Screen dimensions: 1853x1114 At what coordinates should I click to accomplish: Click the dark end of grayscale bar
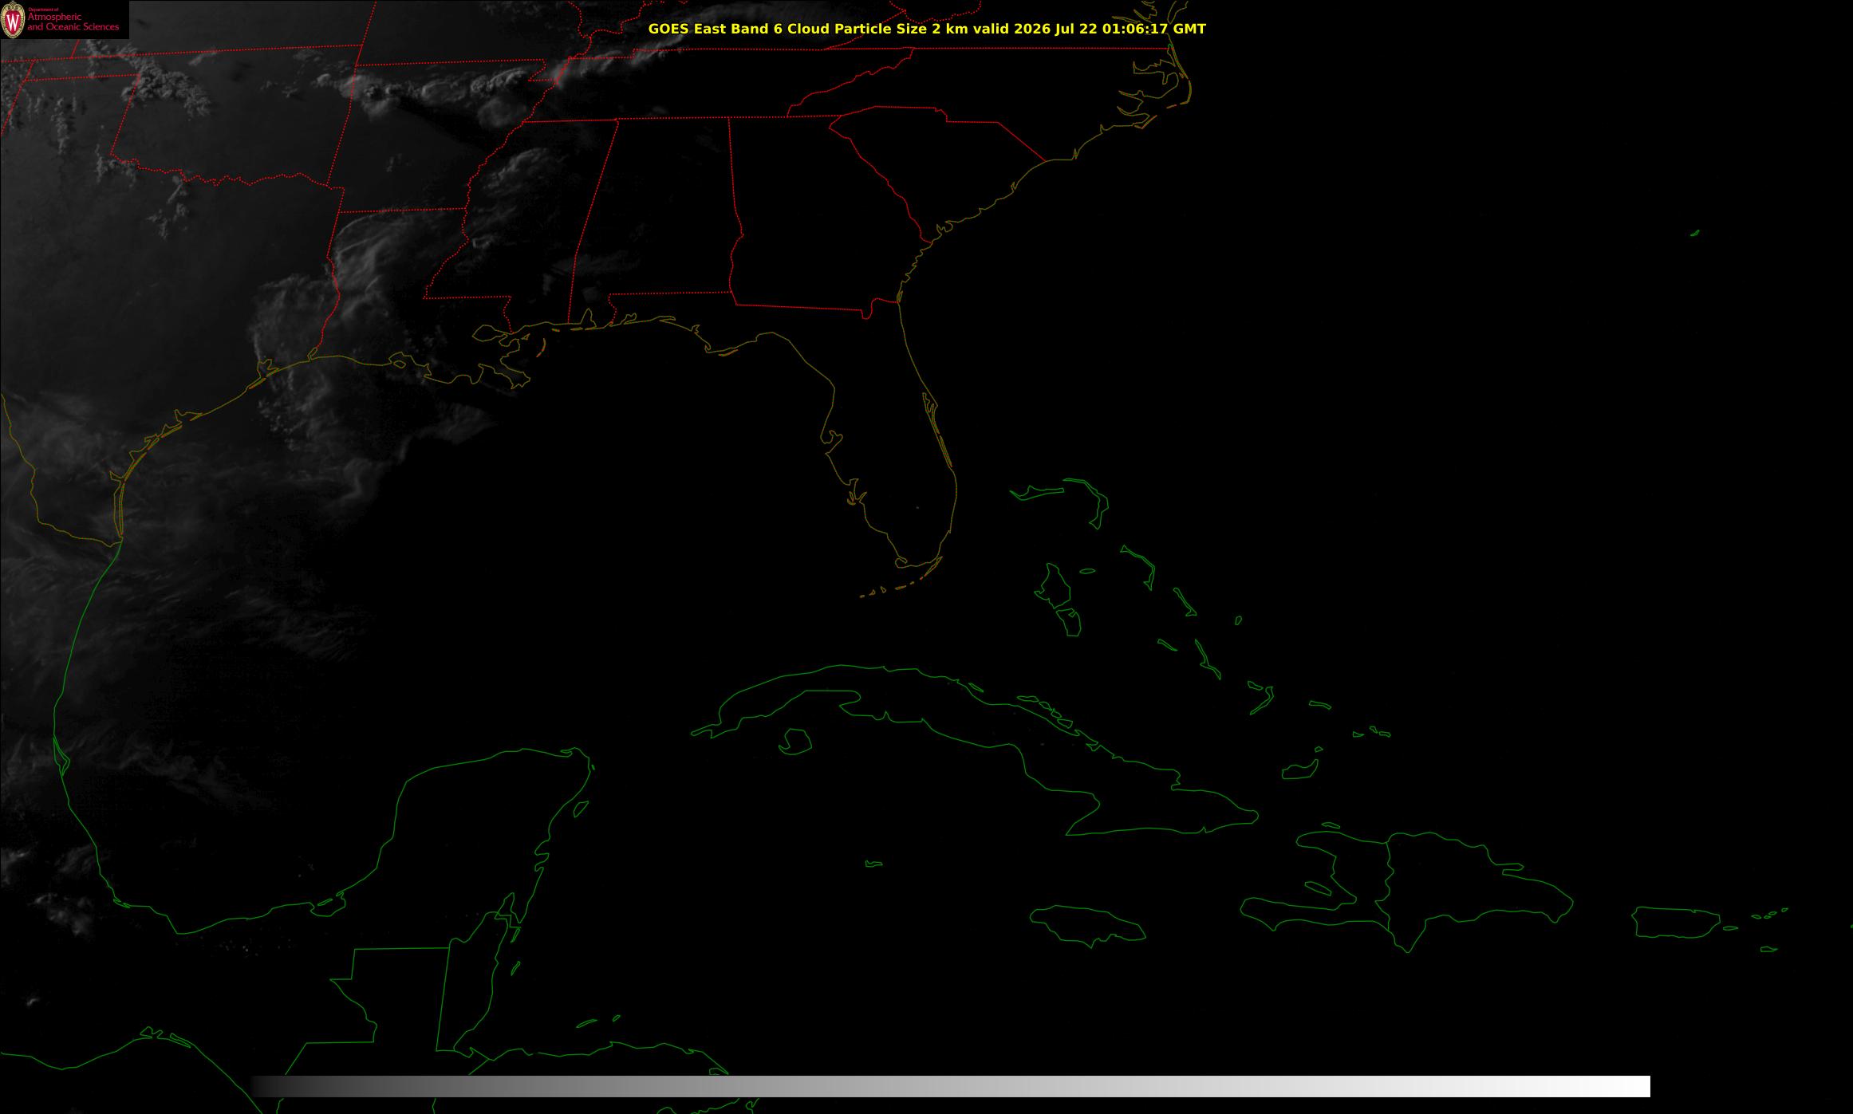(x=267, y=1086)
